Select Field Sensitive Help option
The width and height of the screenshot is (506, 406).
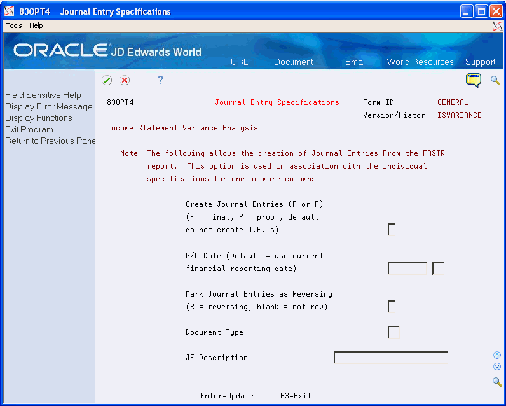pos(43,95)
